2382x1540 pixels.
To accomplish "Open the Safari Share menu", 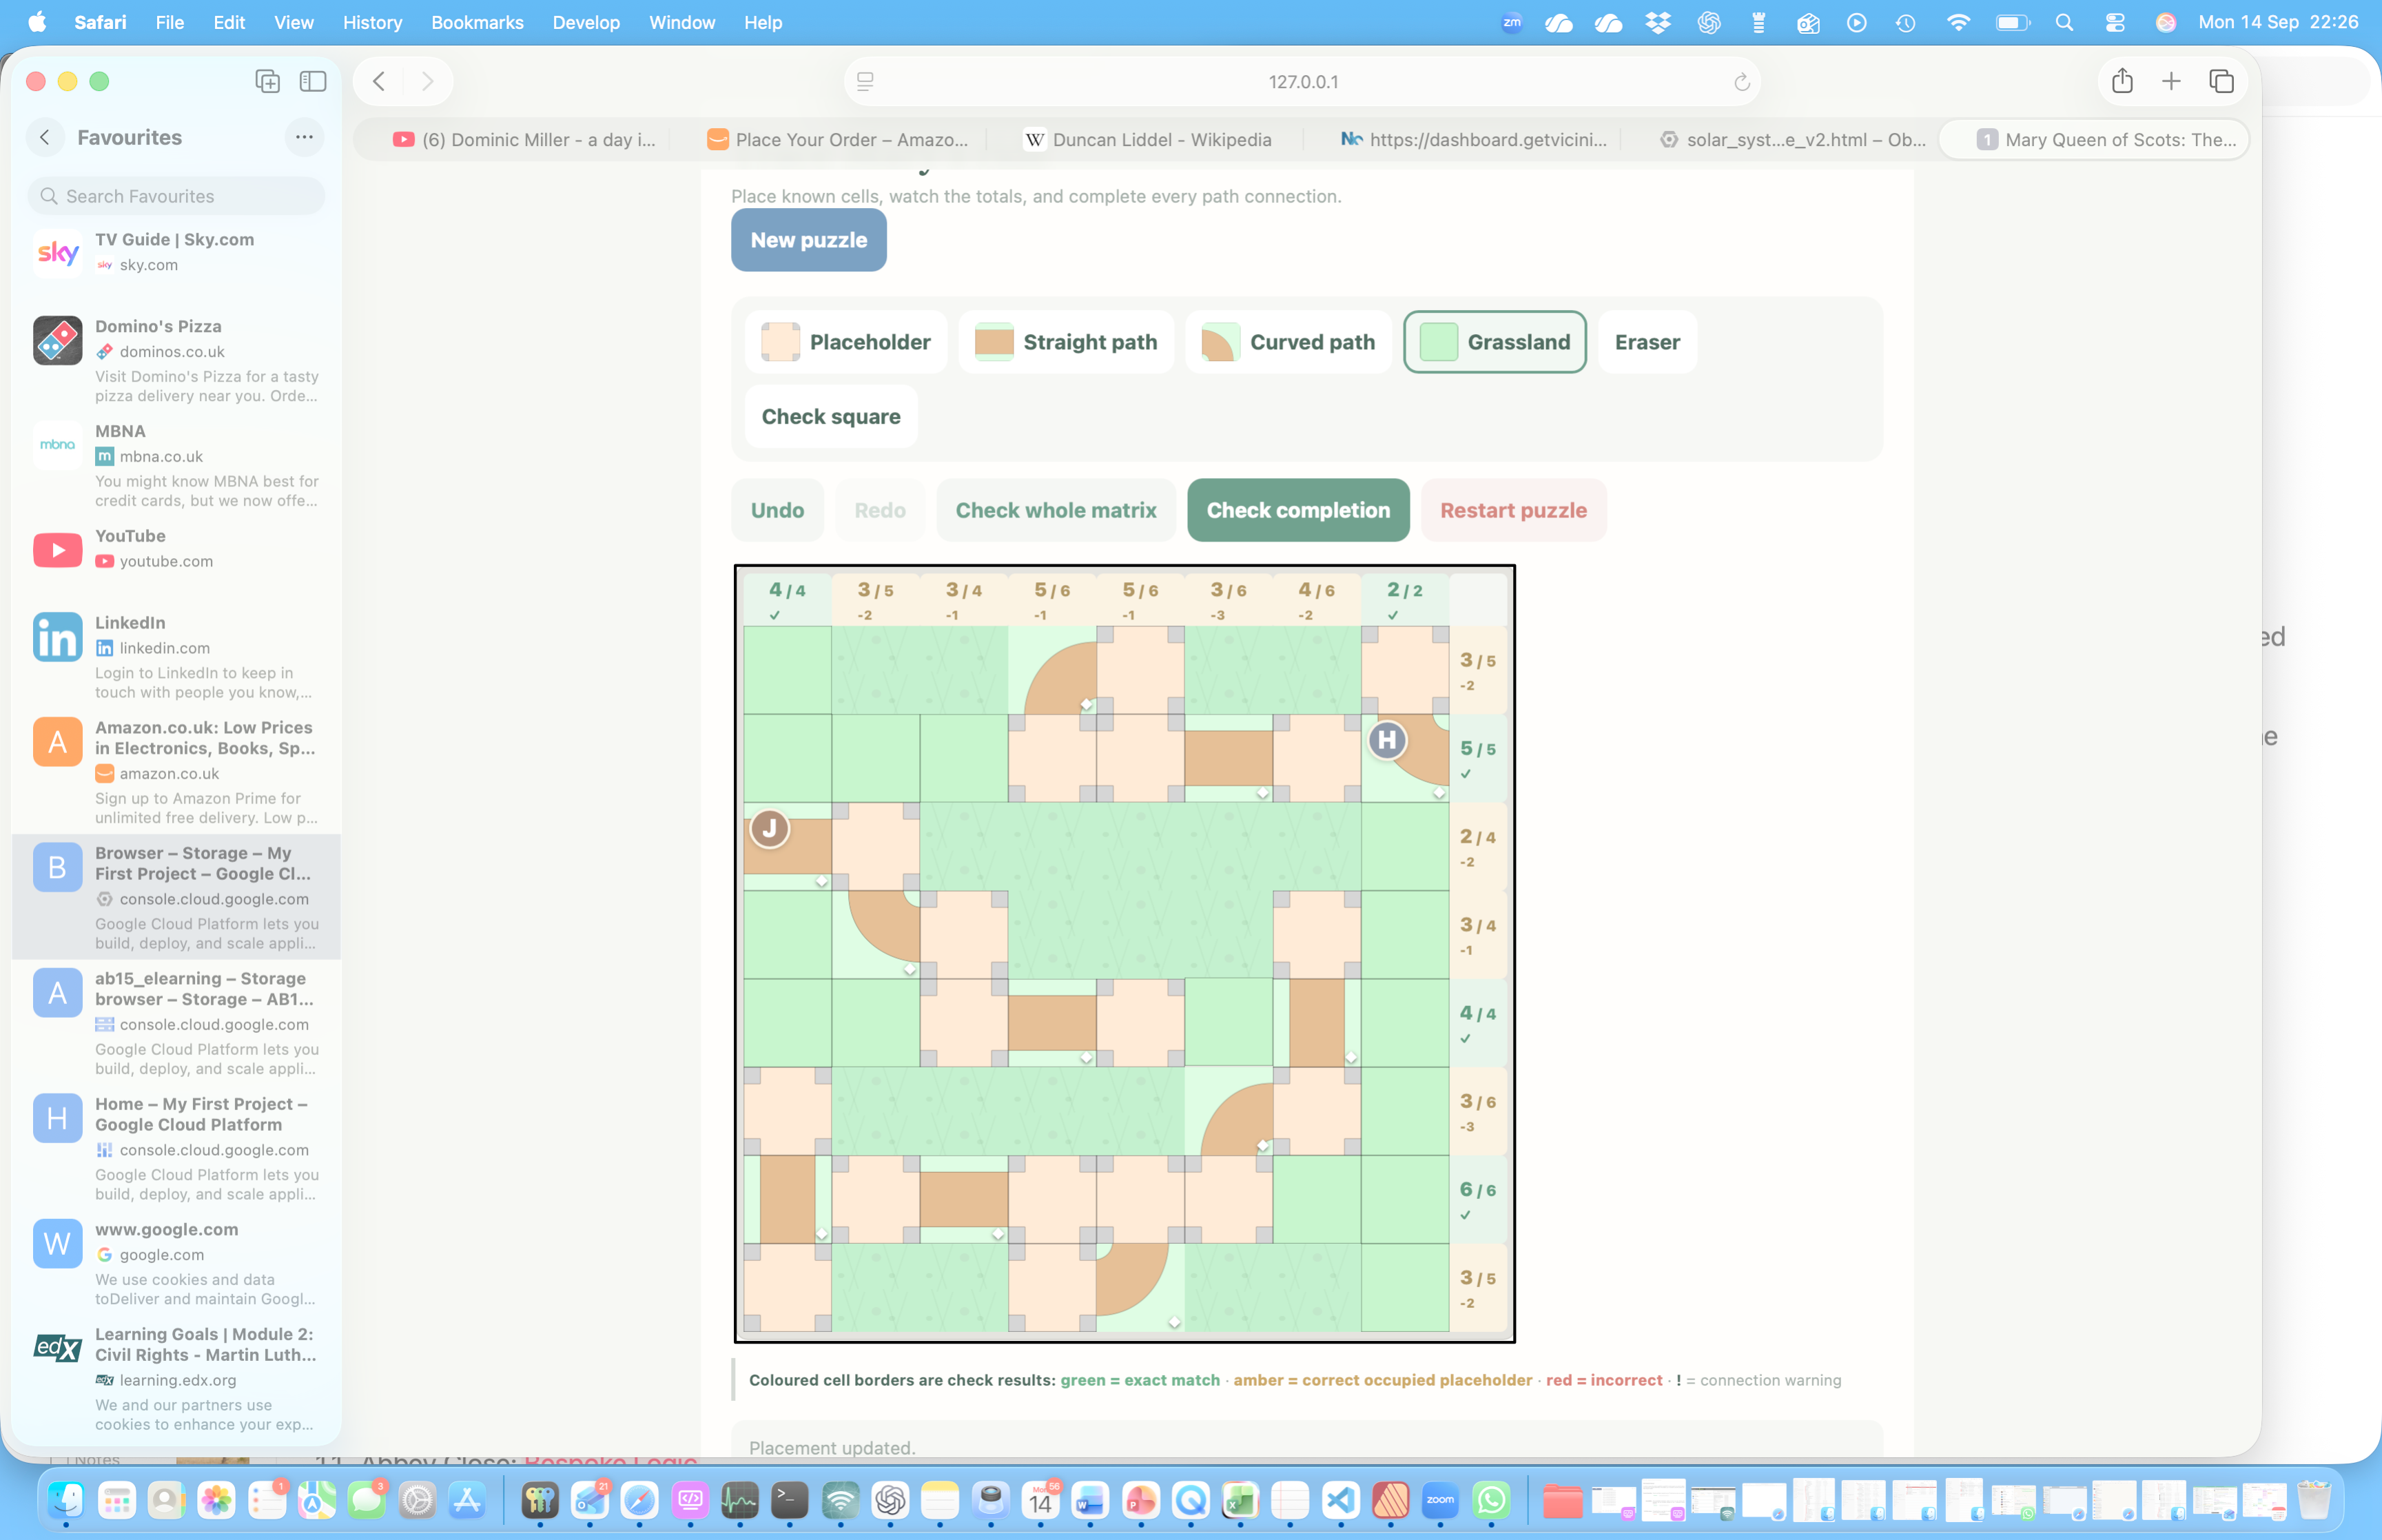I will point(2122,81).
